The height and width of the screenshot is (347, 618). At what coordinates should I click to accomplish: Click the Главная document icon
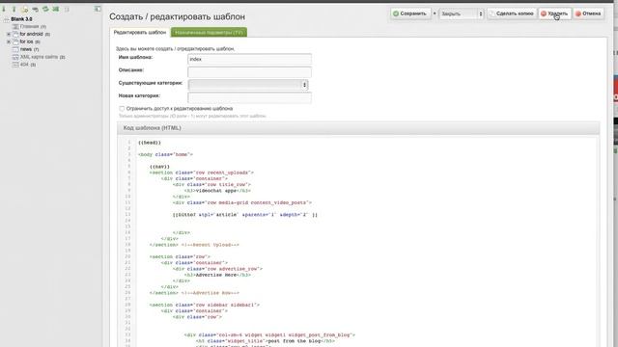(x=15, y=26)
